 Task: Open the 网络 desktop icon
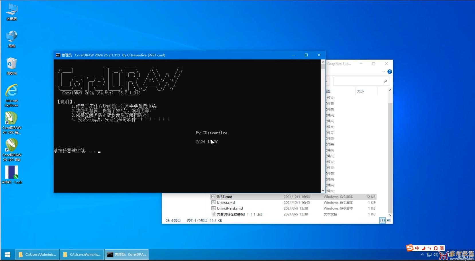click(x=12, y=39)
